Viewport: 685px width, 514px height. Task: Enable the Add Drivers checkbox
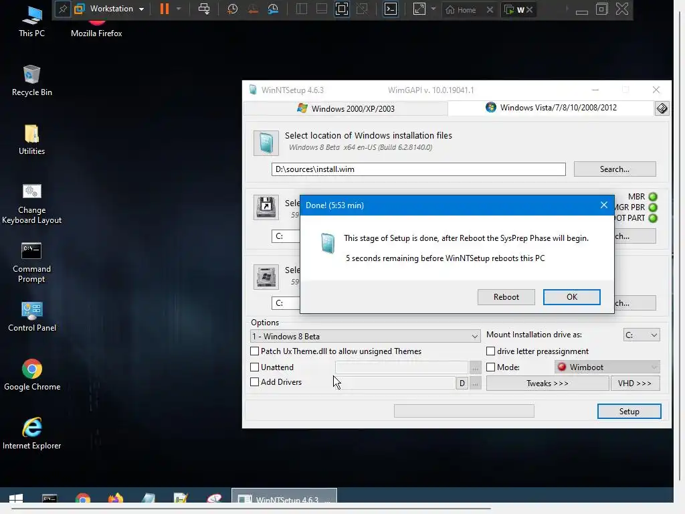coord(254,382)
